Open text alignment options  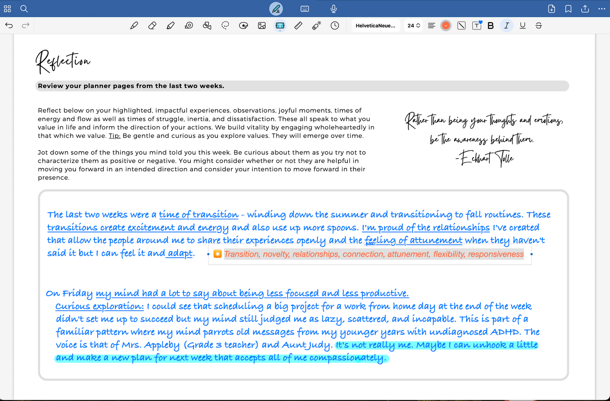(431, 26)
